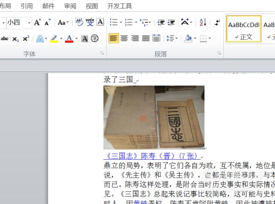The width and height of the screenshot is (275, 204).
Task: Follow the 《三国志》陈寿（晋）(7张) link
Action: 152,156
